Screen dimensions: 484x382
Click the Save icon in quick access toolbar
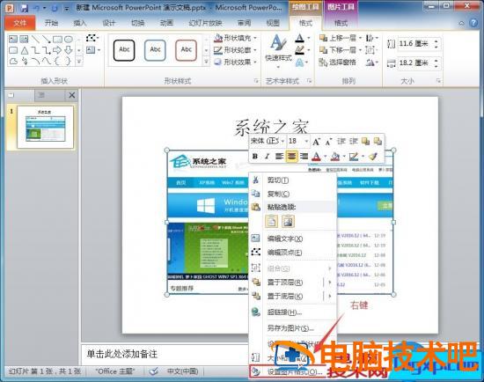click(x=24, y=8)
